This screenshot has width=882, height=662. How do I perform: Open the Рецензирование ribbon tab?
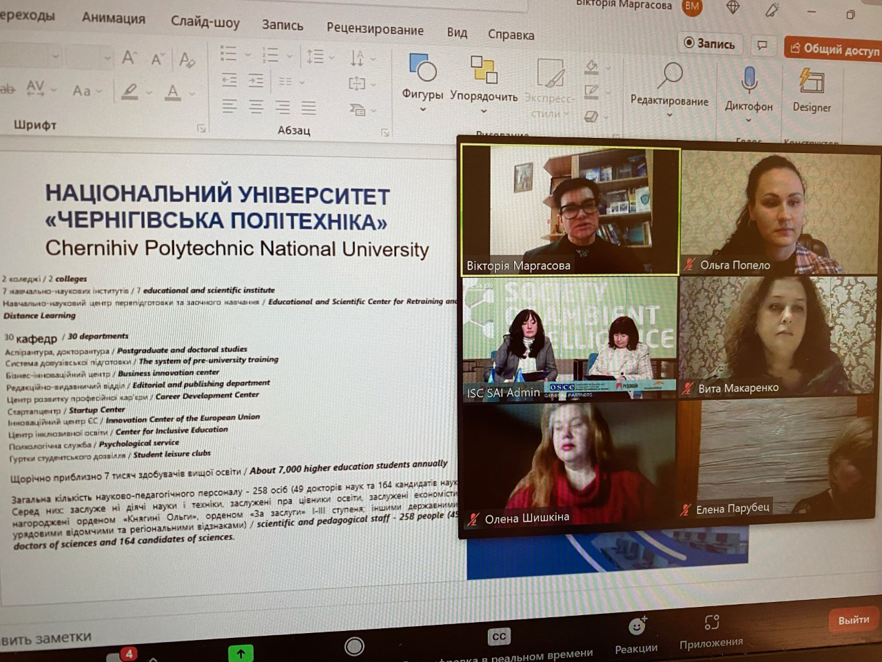pos(375,29)
